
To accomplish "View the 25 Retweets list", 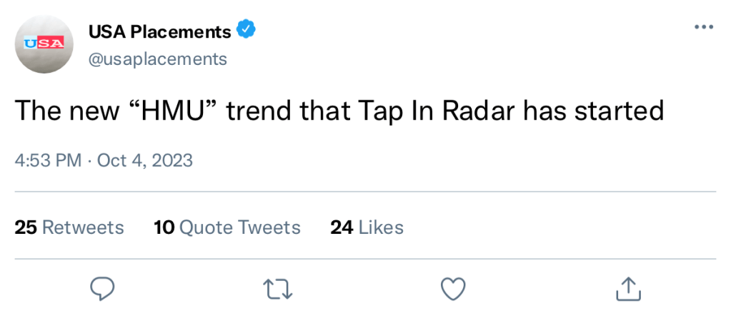I will tap(69, 227).
